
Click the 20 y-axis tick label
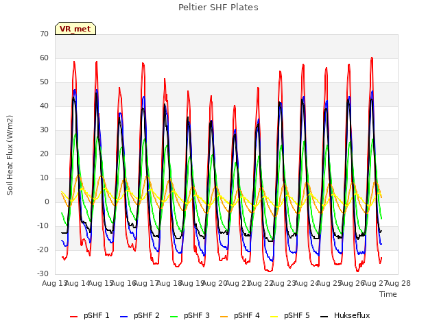44,154
